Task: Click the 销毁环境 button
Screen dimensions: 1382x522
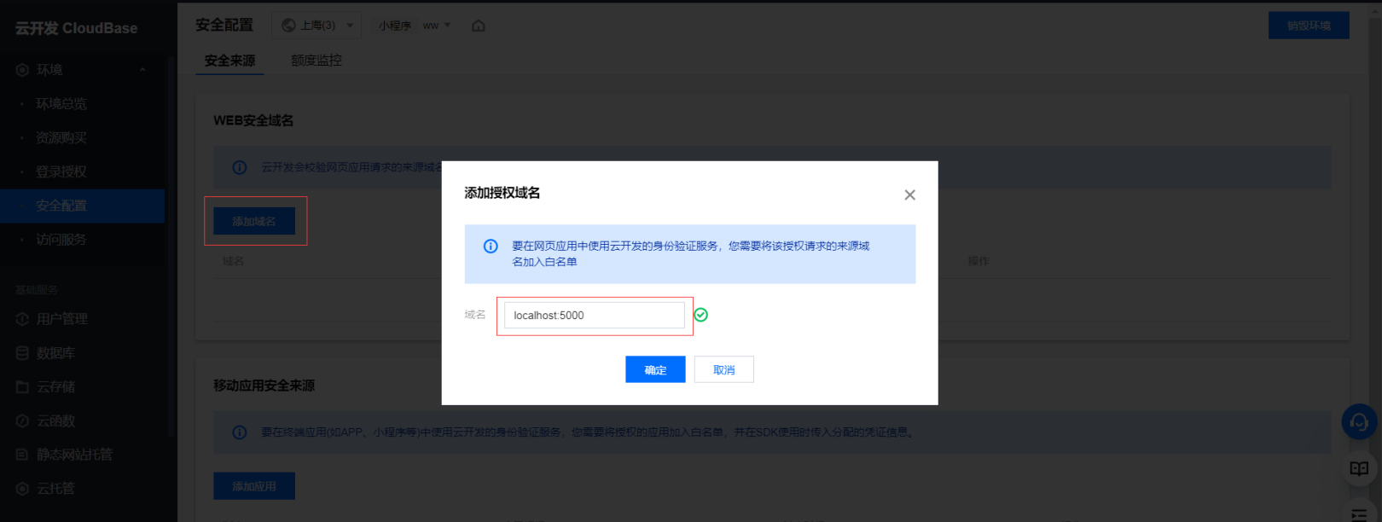Action: (1309, 26)
